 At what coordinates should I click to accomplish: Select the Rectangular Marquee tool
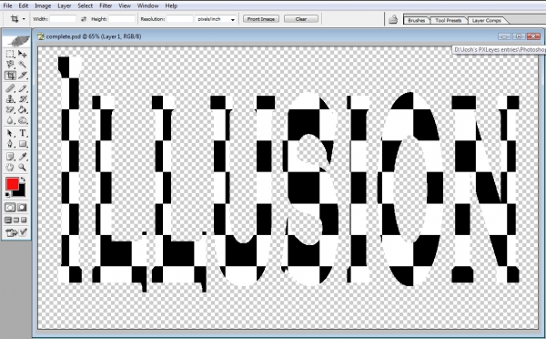(x=10, y=54)
